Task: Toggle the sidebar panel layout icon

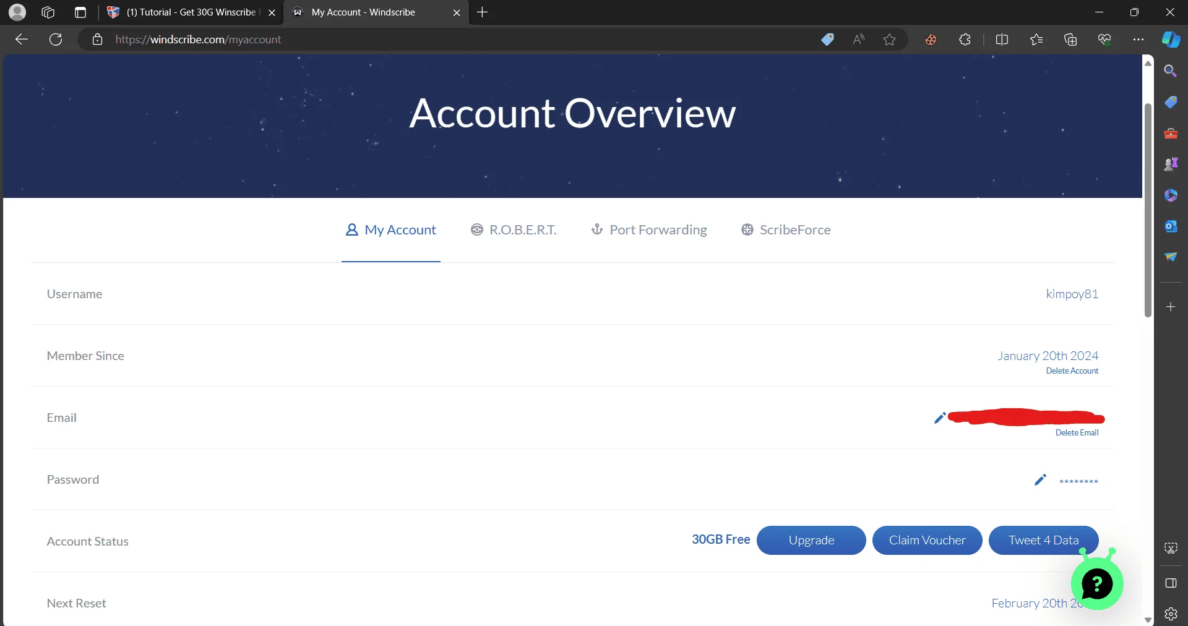Action: point(1171,583)
